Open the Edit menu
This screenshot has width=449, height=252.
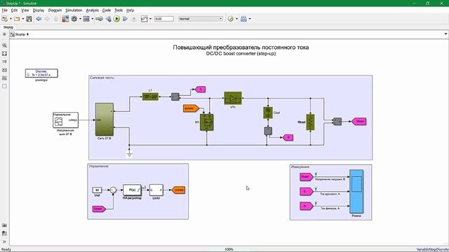[14, 10]
